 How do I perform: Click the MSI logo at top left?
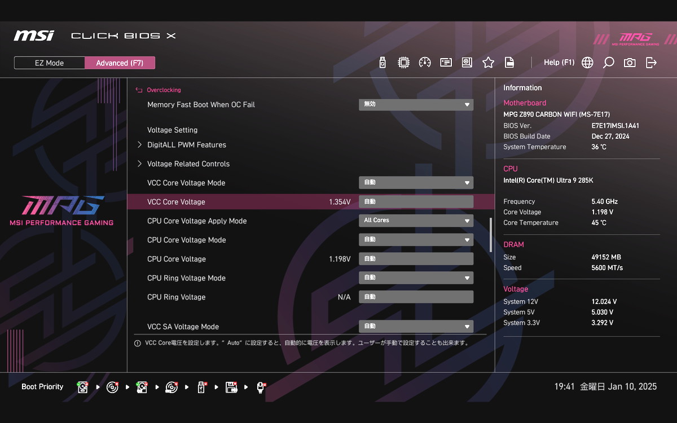pos(34,36)
